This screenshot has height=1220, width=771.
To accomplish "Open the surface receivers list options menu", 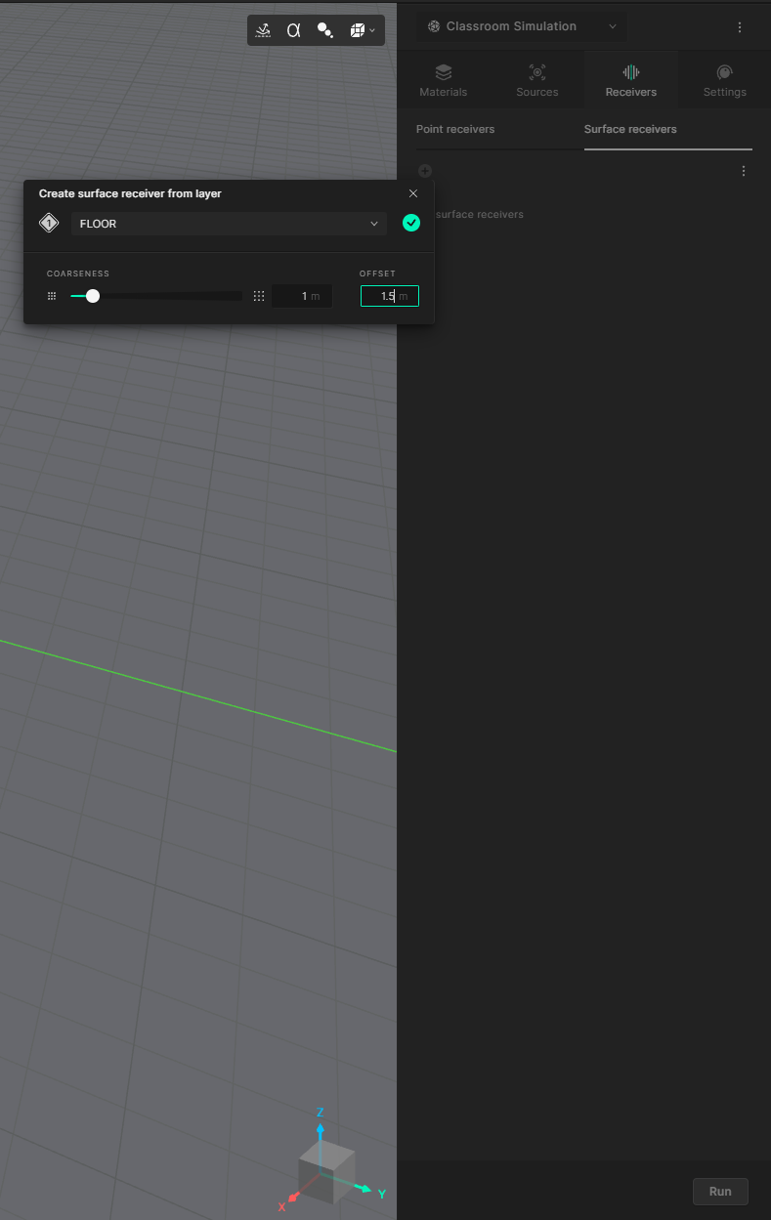I will tap(744, 171).
